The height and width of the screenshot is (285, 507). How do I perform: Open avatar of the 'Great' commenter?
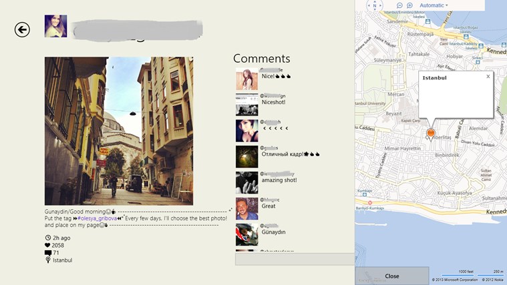[x=246, y=209]
